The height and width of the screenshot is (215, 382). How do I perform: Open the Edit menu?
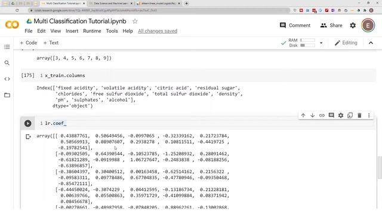pyautogui.click(x=41, y=31)
